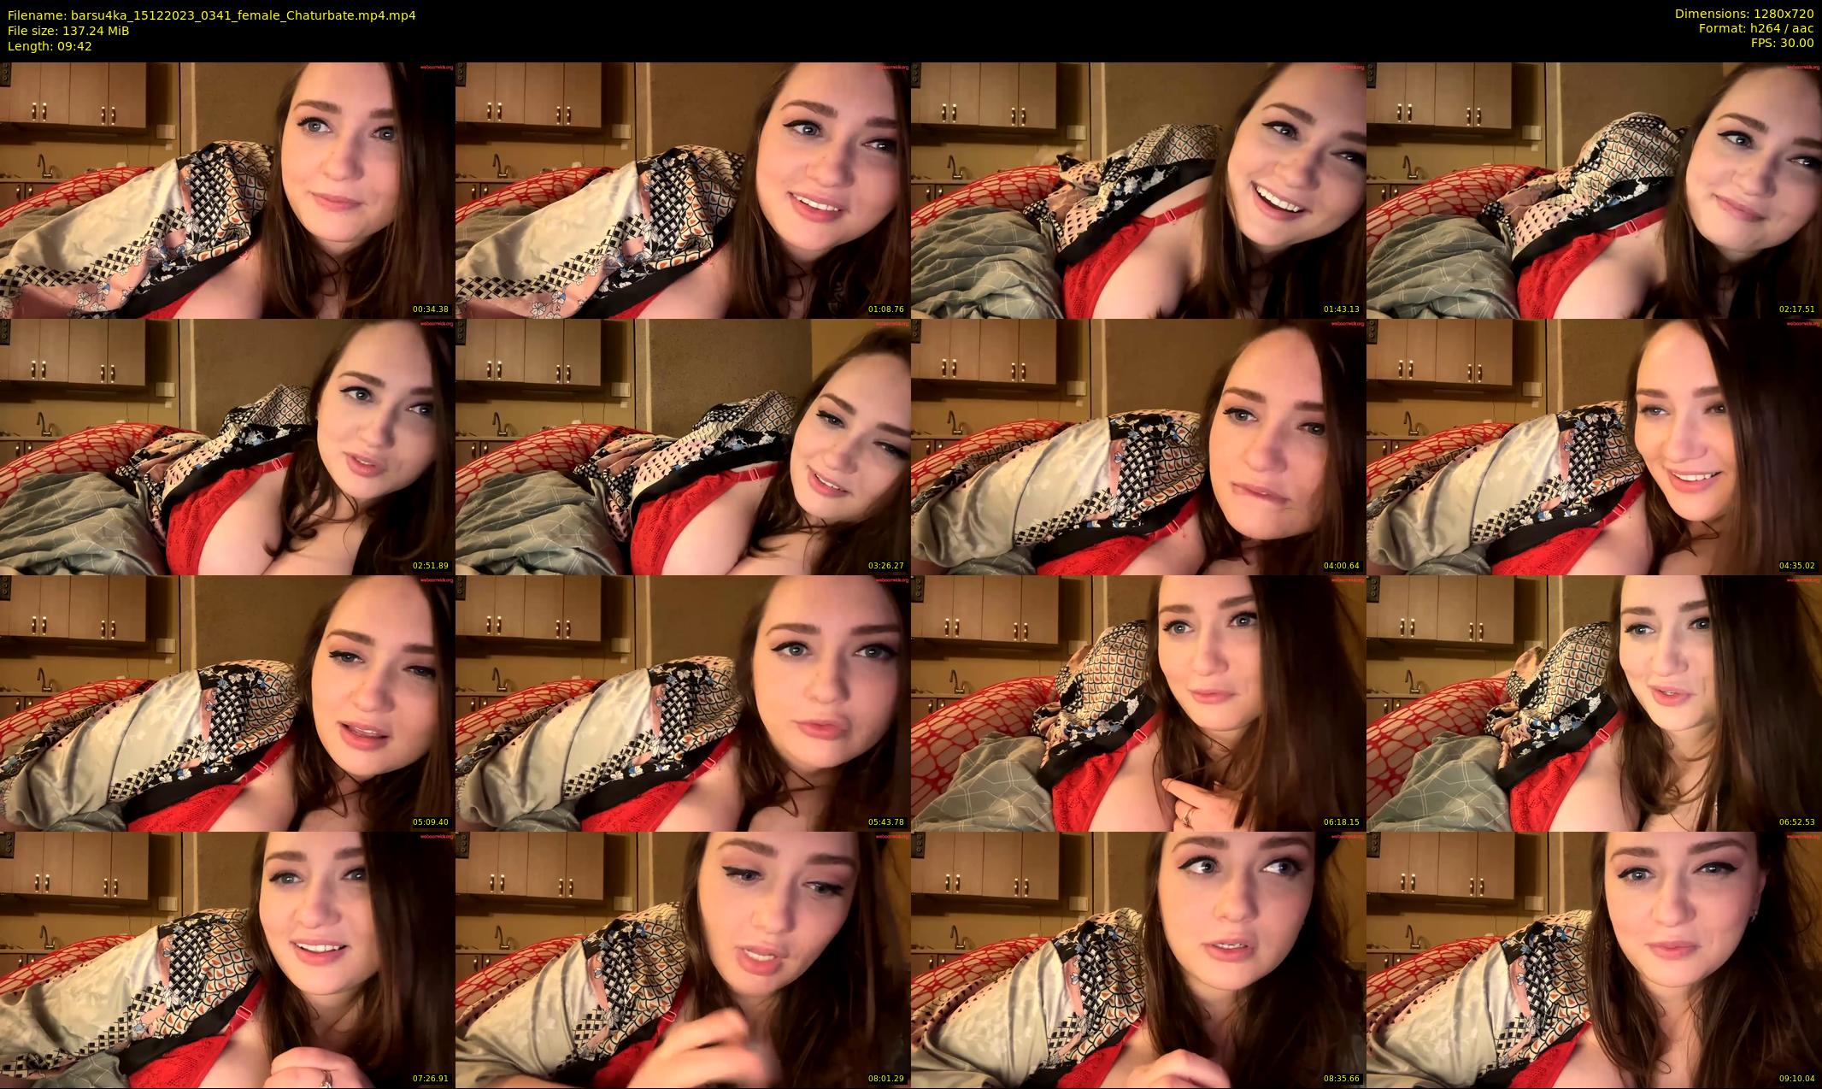The height and width of the screenshot is (1089, 1822).
Task: Click the last thumbnail at 09:10.04
Action: point(1594,959)
